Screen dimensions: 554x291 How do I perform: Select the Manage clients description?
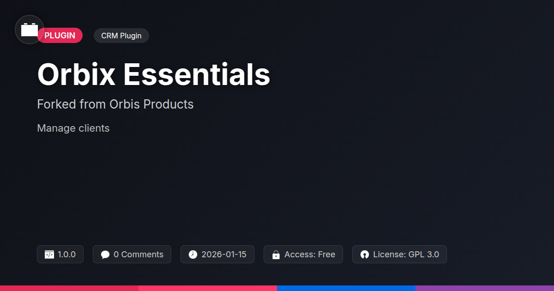73,128
